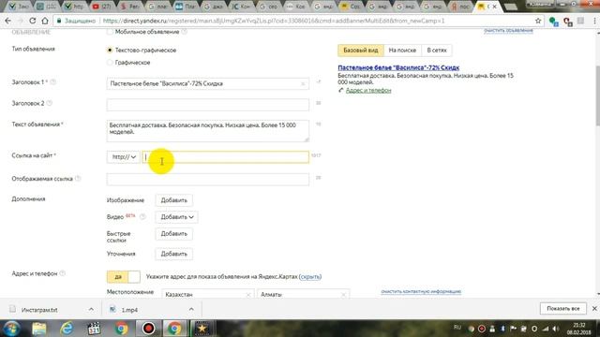
Task: Click the (скрыть) link near Яндекс.Картах
Action: (310, 277)
